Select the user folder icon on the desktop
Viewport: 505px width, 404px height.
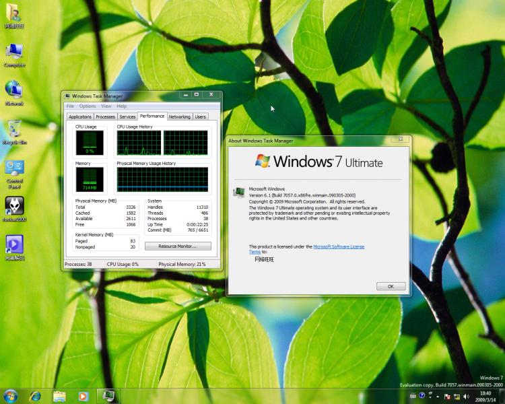coord(14,16)
